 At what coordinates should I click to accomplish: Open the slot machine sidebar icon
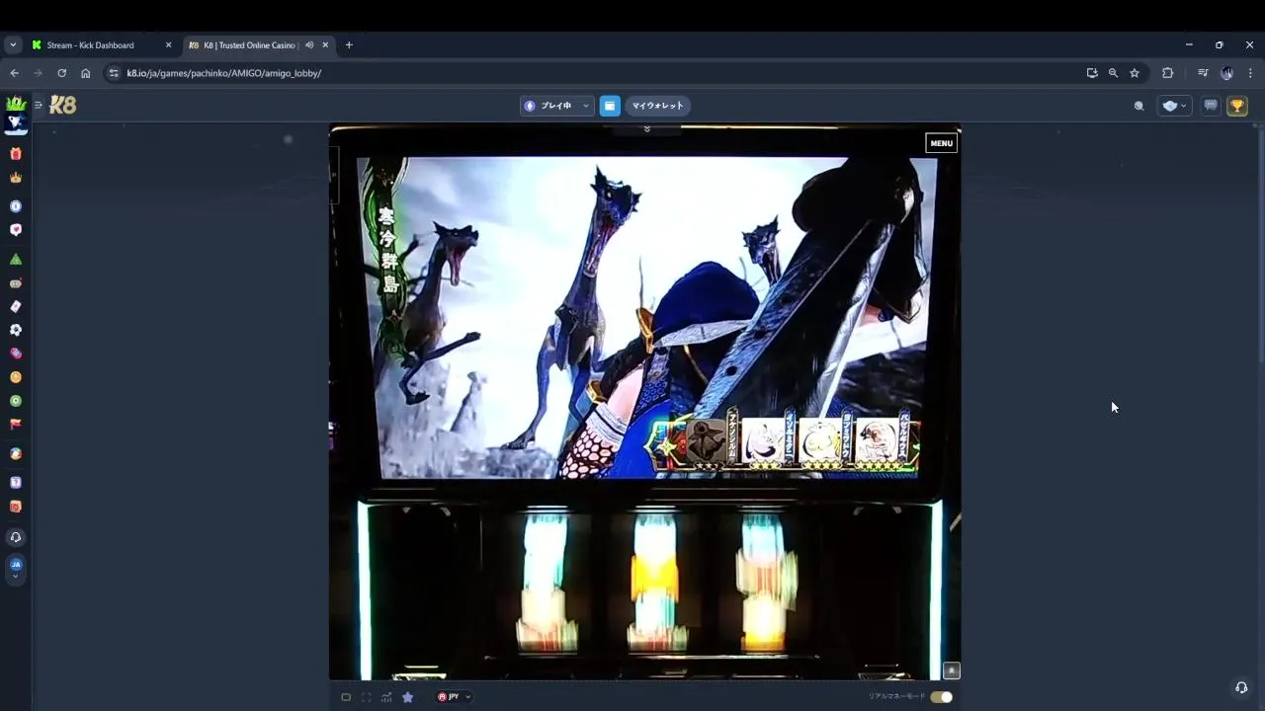[15, 283]
